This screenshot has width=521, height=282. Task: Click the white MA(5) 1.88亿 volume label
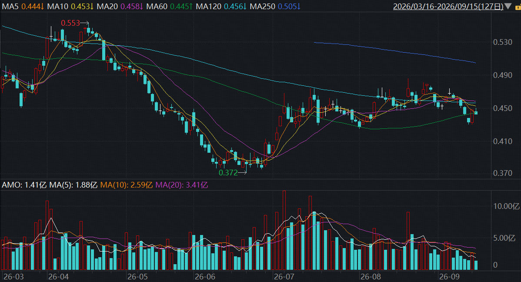coord(73,185)
